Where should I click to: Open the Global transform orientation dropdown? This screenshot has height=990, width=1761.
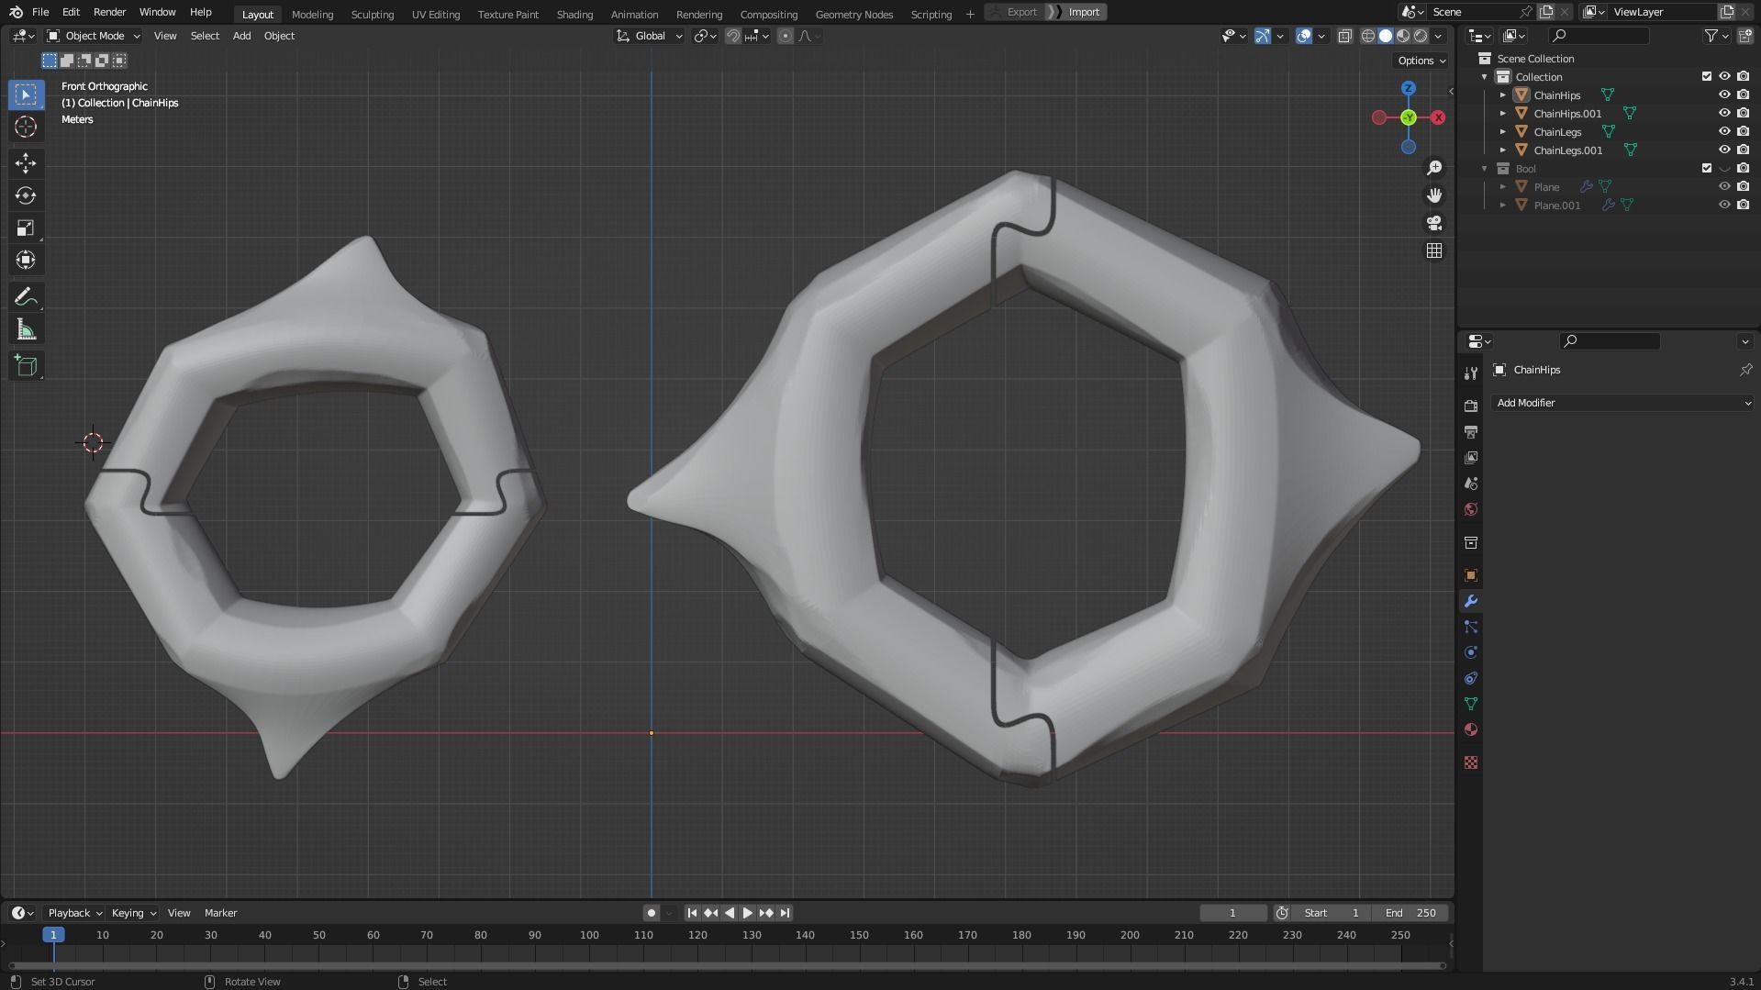(650, 36)
